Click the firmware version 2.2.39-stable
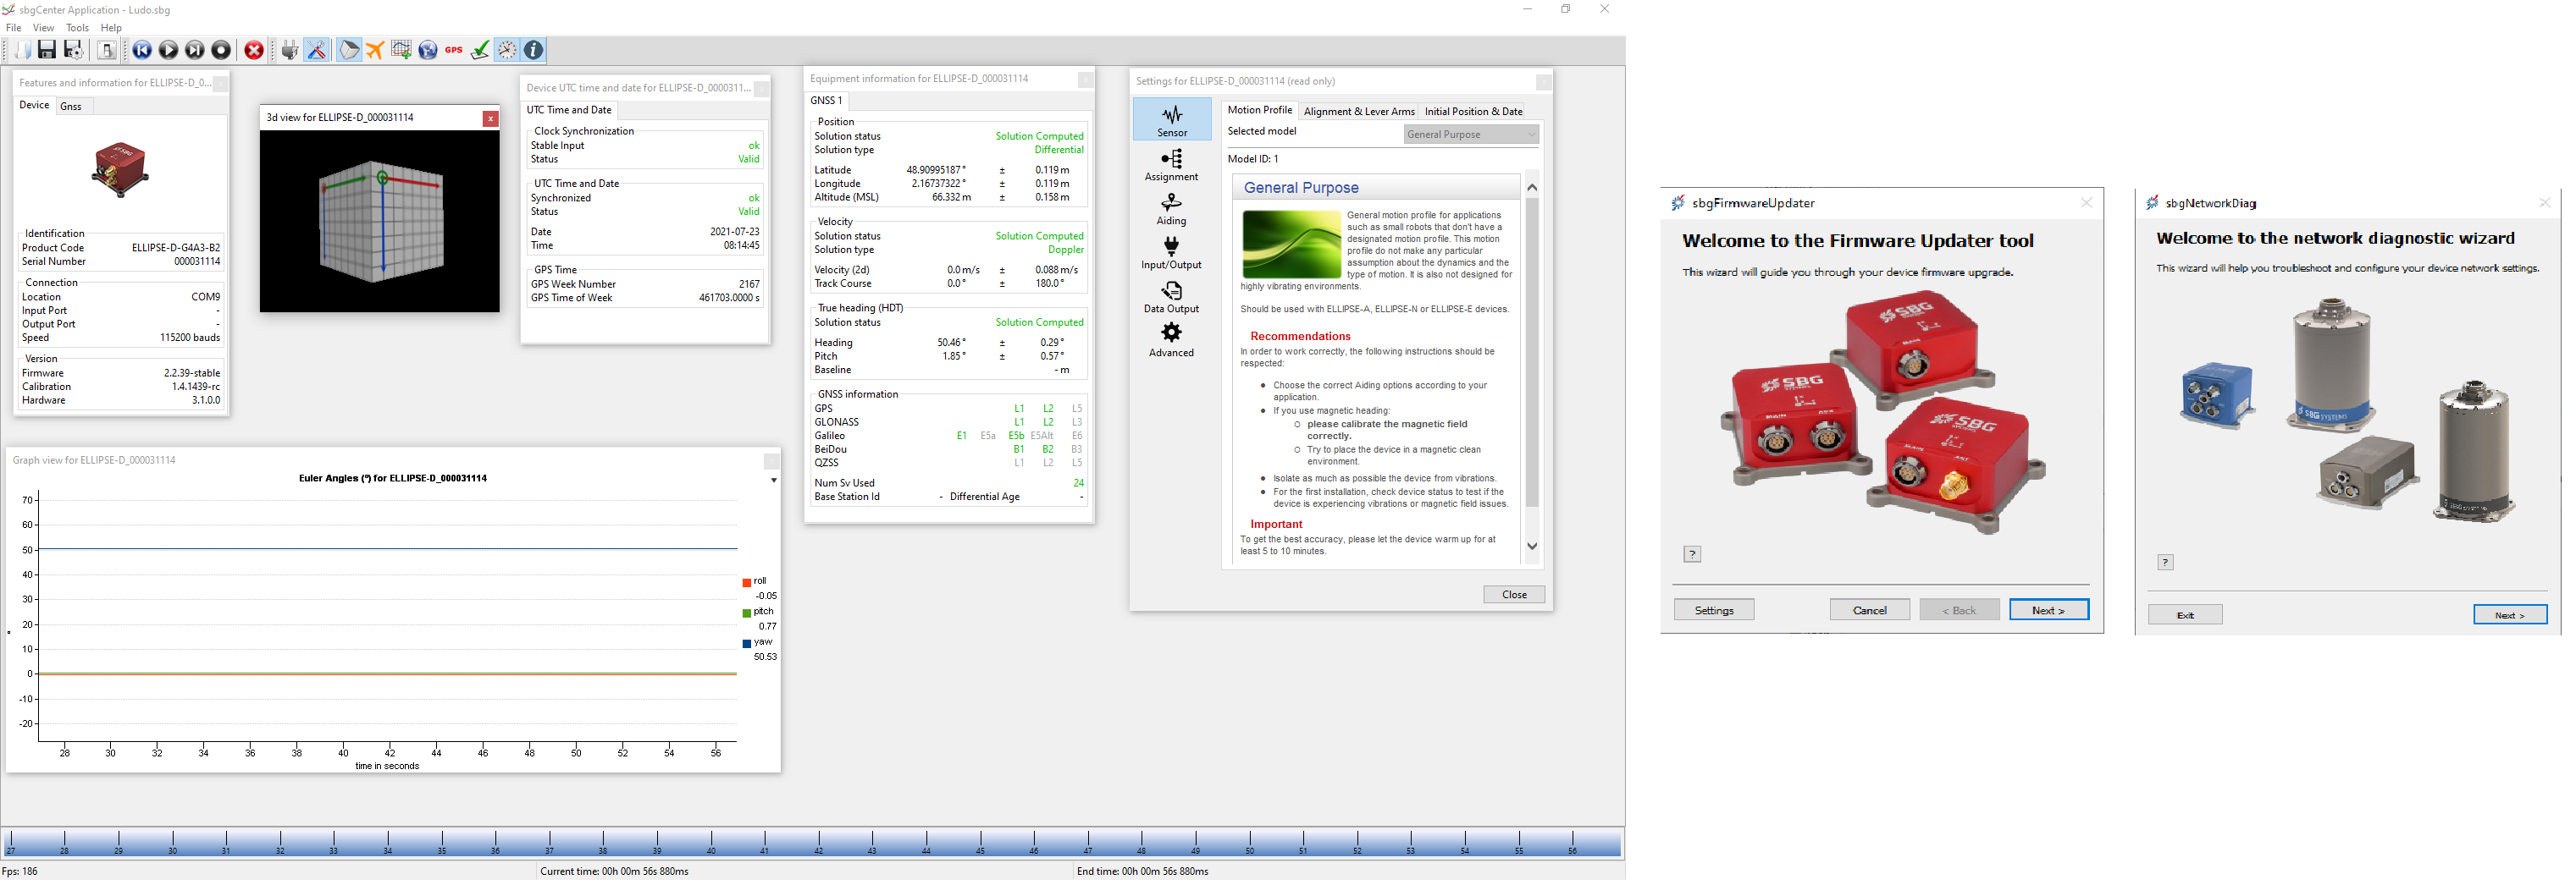The width and height of the screenshot is (2576, 885). 192,374
